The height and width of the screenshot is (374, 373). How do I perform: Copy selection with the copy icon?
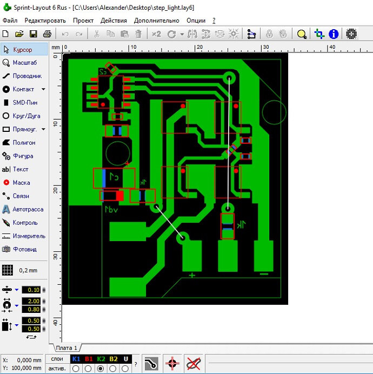click(110, 34)
